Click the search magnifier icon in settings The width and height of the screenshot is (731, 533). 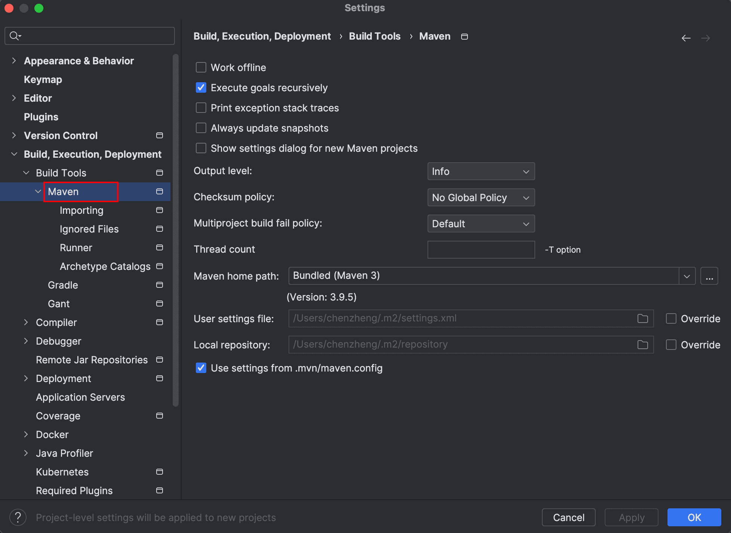click(15, 36)
